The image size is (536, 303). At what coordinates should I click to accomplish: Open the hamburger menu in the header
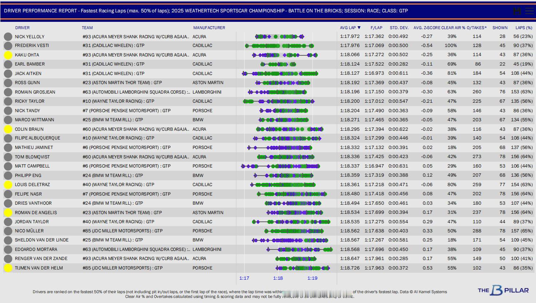click(529, 11)
